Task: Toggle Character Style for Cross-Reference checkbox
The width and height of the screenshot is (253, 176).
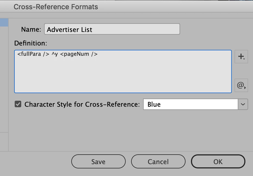Action: coord(18,104)
